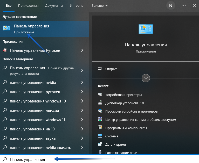
Task: Click into the search text field
Action: (x=104, y=159)
